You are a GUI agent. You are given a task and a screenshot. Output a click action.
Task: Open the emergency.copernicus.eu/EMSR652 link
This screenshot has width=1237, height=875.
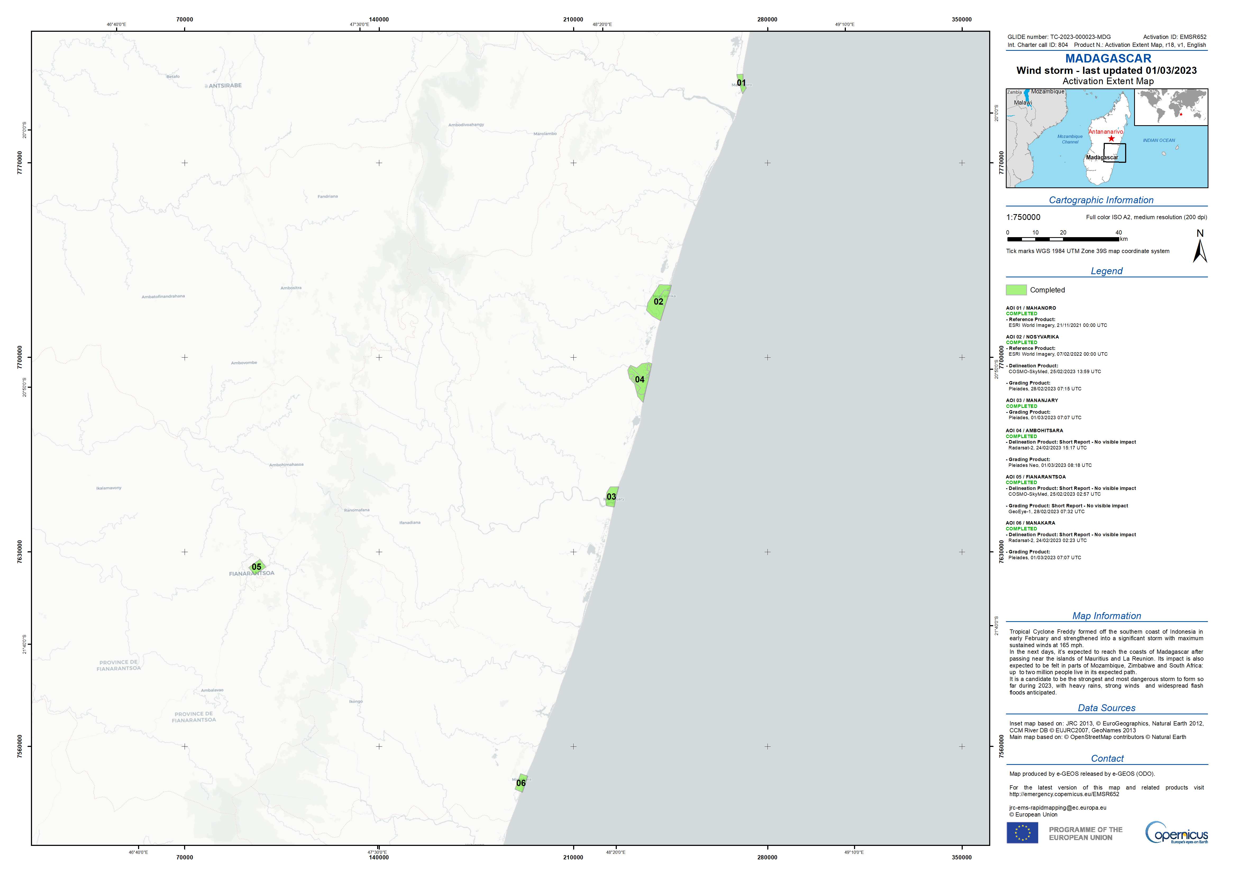point(1064,794)
